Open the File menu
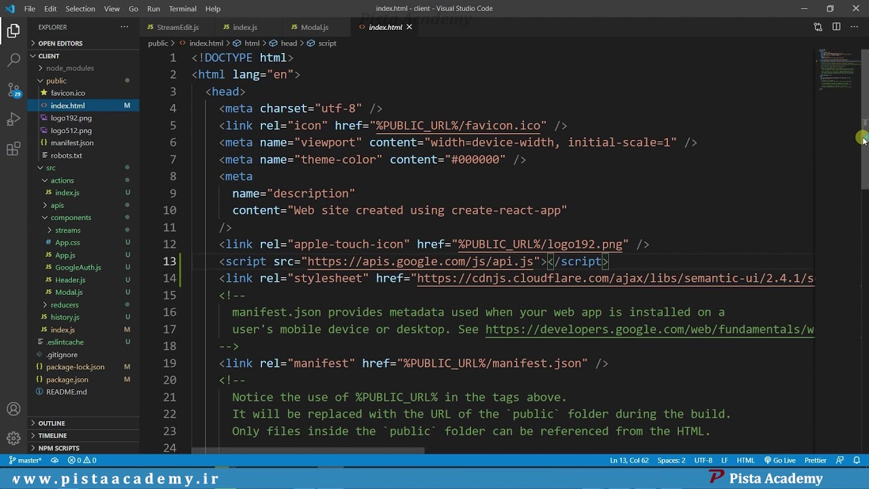869x489 pixels. click(30, 9)
